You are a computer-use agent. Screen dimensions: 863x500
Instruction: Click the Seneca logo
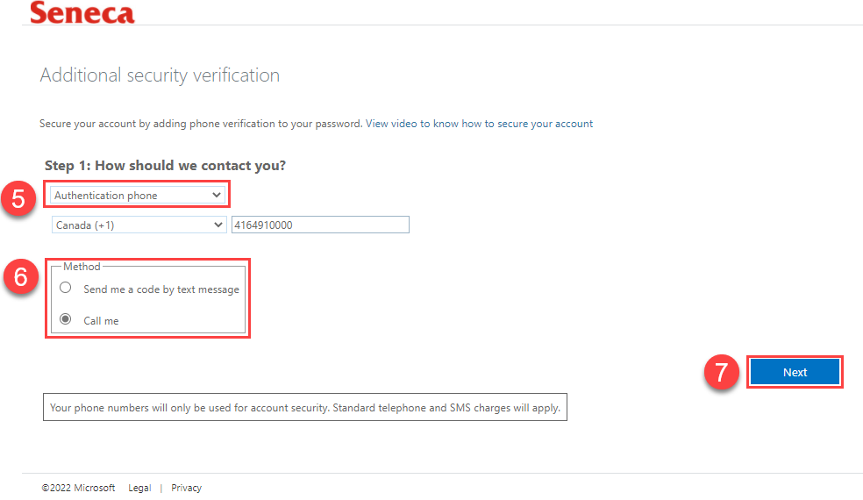[x=82, y=12]
